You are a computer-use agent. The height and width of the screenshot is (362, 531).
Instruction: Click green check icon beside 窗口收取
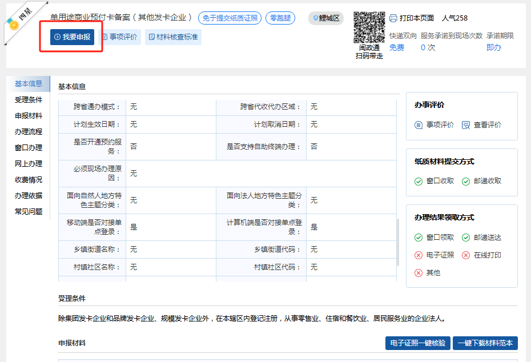[x=419, y=181]
